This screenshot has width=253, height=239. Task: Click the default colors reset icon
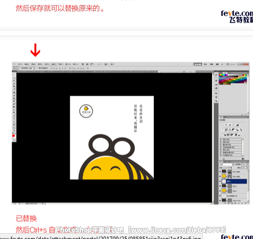click(14, 133)
